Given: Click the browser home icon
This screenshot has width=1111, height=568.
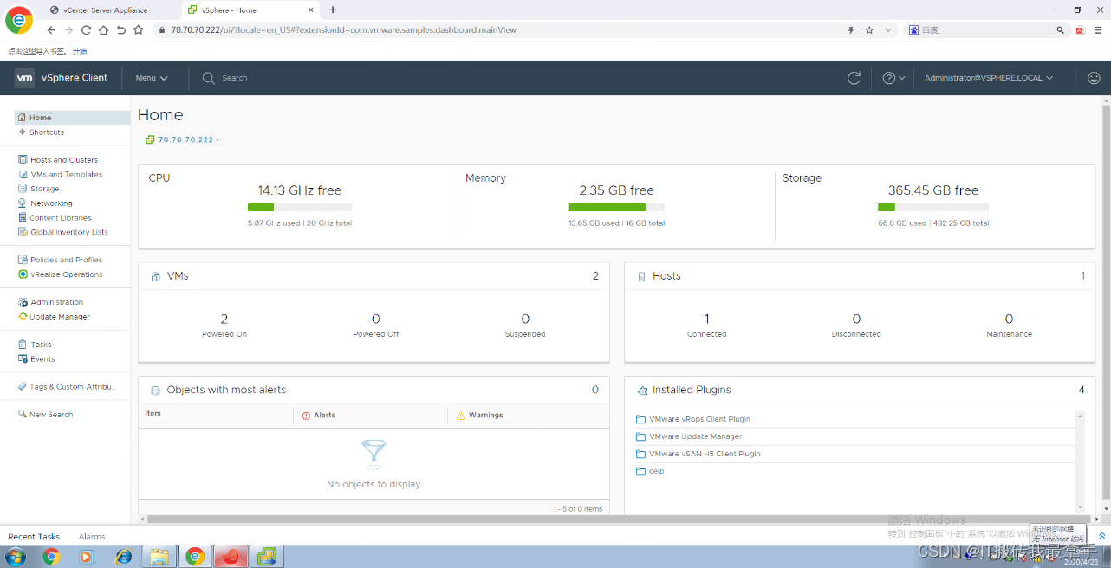Looking at the screenshot, I should pyautogui.click(x=103, y=29).
